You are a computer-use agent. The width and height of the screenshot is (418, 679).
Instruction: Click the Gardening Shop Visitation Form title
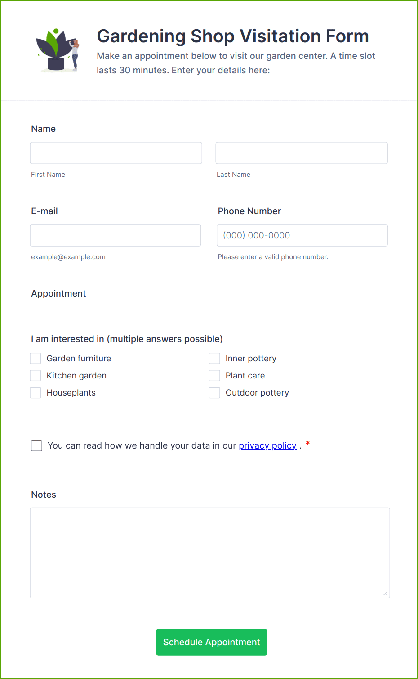(x=233, y=36)
